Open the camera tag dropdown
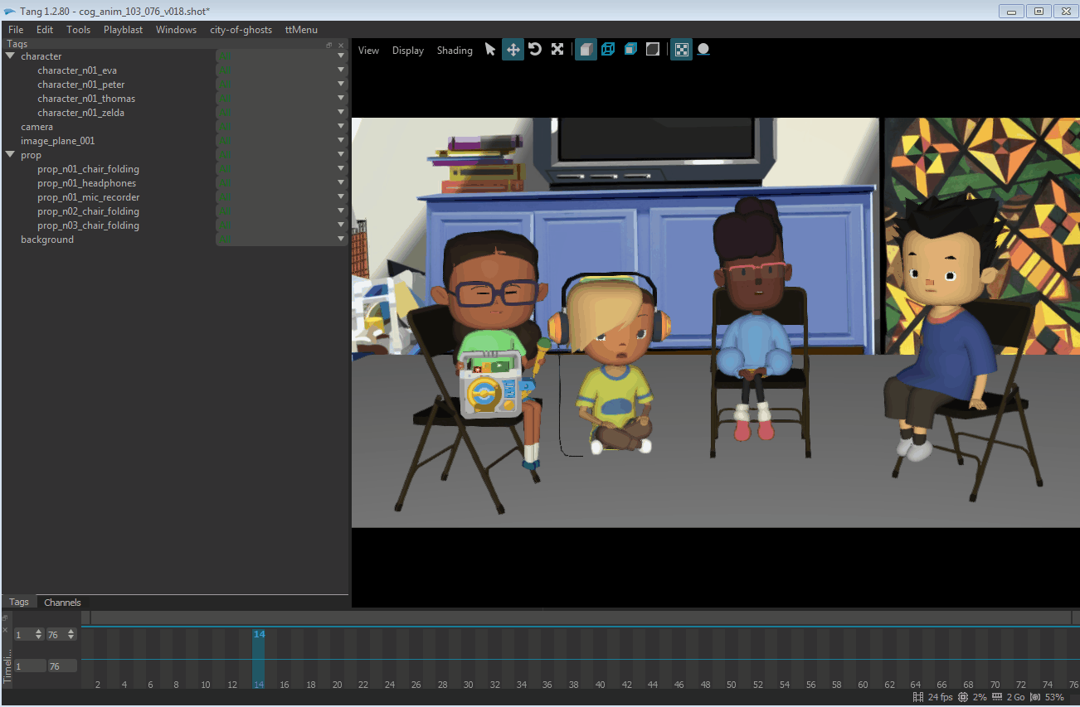Image resolution: width=1080 pixels, height=707 pixels. pyautogui.click(x=341, y=127)
